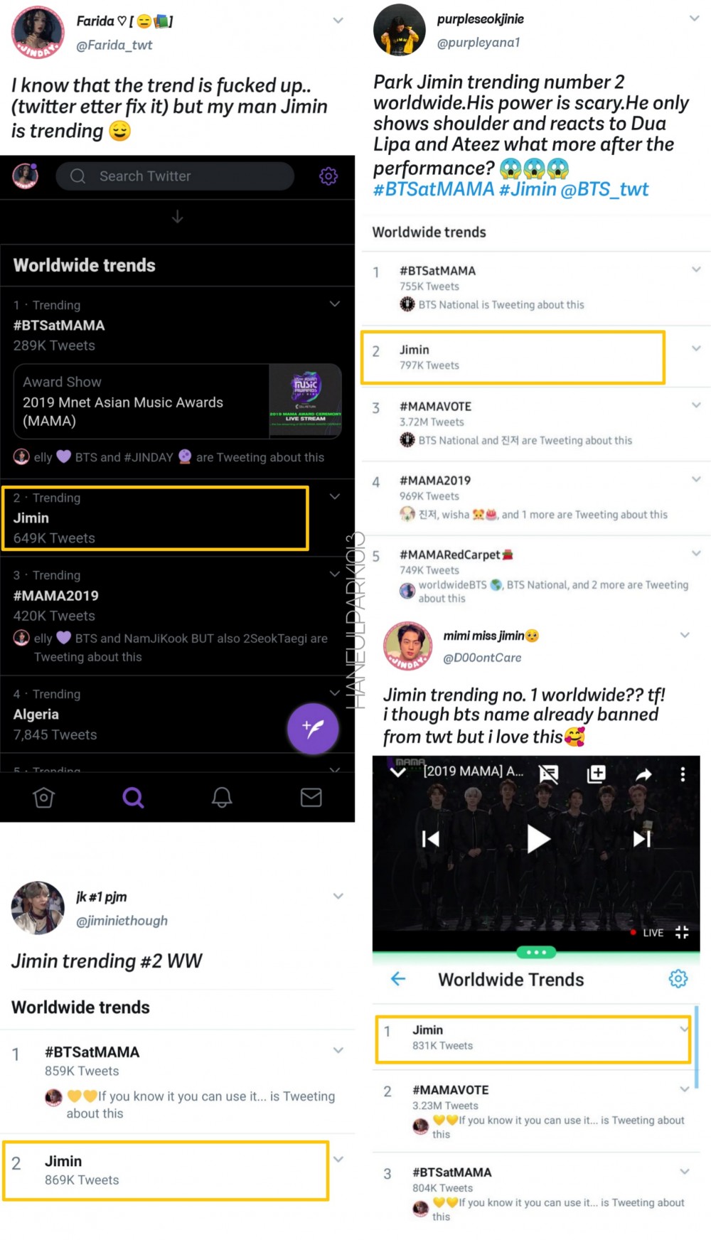Open the Home tab icon
Viewport: 711px width, 1240px height.
44,797
